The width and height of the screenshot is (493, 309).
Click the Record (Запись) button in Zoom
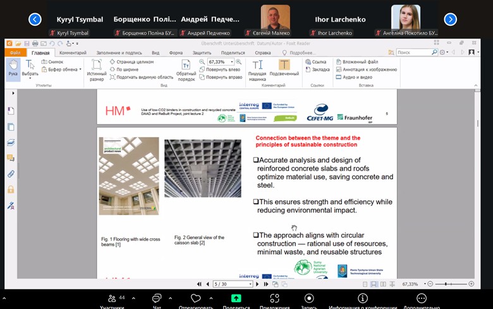tap(309, 300)
